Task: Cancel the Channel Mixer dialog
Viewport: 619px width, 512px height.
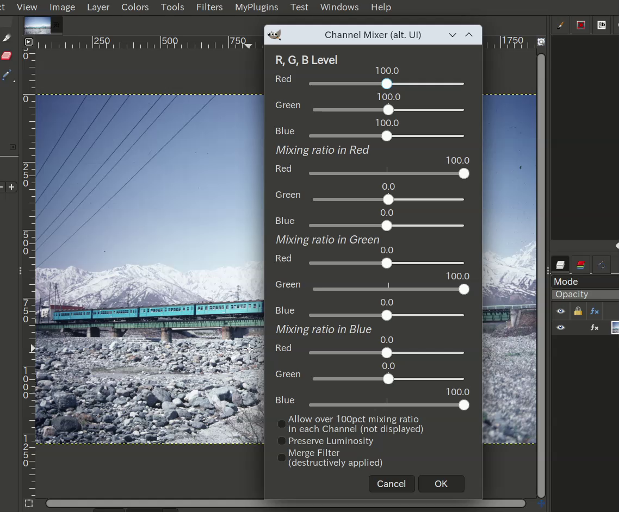Action: [391, 484]
